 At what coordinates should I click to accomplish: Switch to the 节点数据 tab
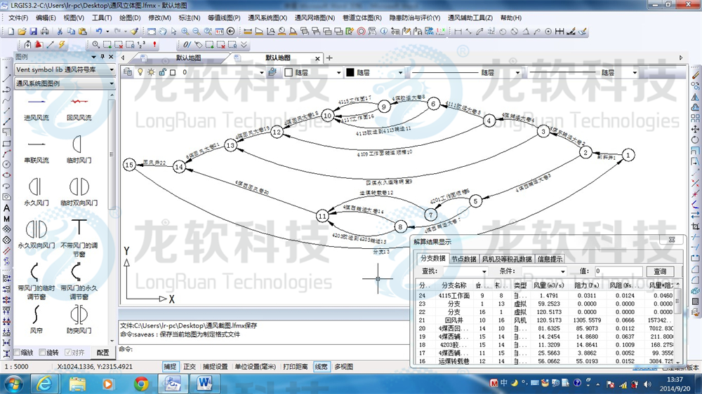[x=463, y=259]
